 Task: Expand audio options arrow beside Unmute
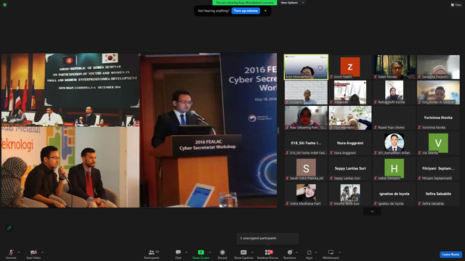click(19, 252)
